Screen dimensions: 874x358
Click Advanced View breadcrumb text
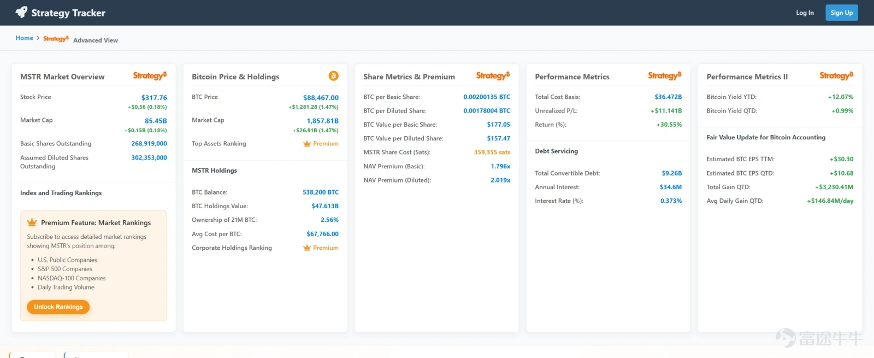pos(96,40)
